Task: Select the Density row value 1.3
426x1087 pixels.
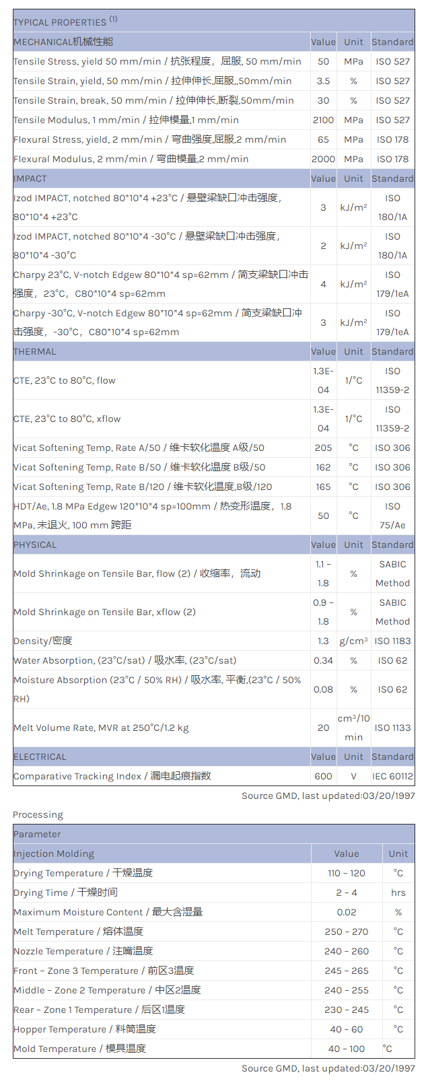Action: click(323, 641)
